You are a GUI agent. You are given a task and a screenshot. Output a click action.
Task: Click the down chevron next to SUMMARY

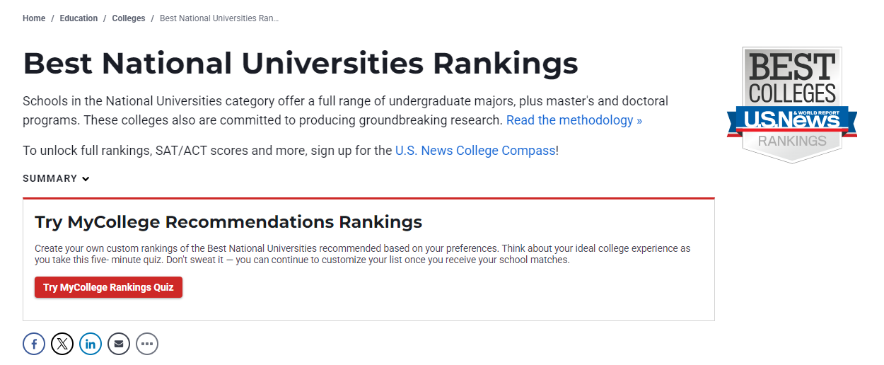click(86, 179)
